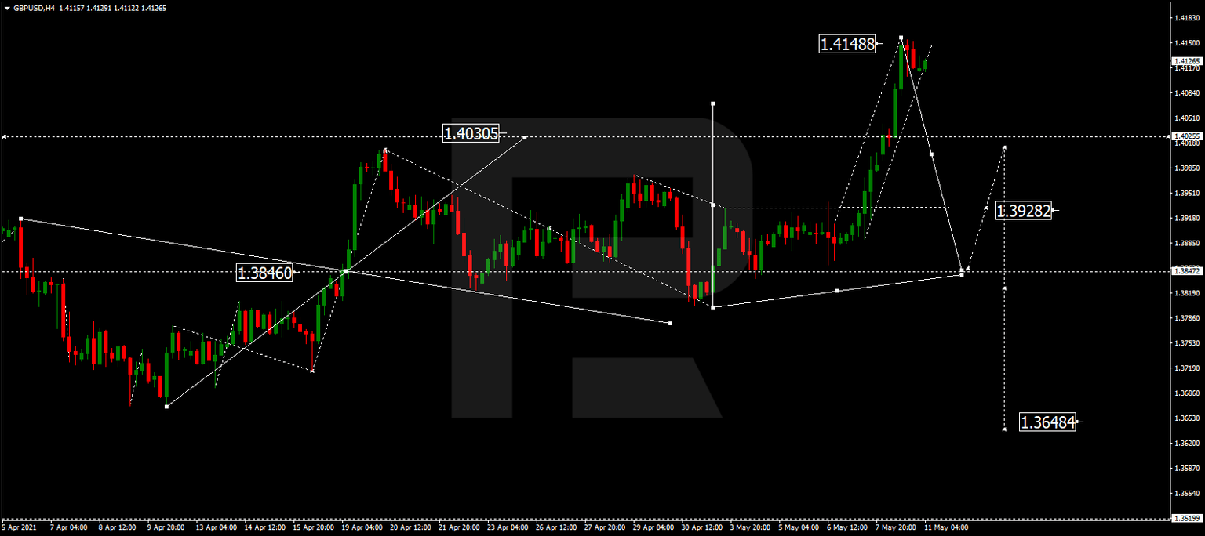Click the 1.38460 label on the chart
The height and width of the screenshot is (536, 1205).
click(264, 273)
